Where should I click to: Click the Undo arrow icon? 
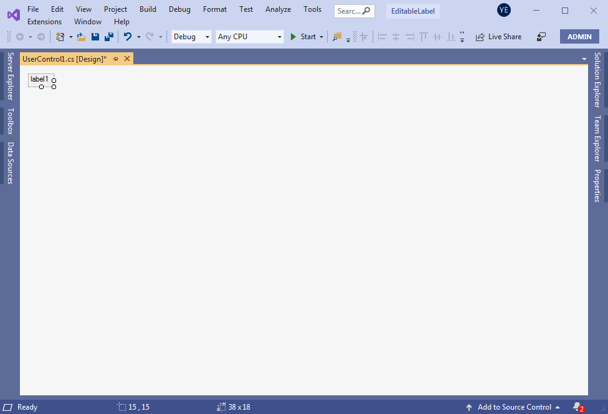coord(127,37)
